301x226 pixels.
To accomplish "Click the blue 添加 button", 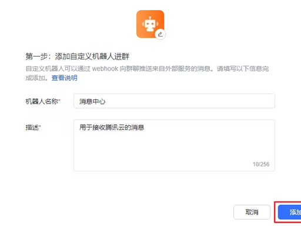I will [x=289, y=212].
